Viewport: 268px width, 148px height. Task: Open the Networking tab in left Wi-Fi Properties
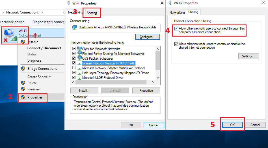click(75, 12)
